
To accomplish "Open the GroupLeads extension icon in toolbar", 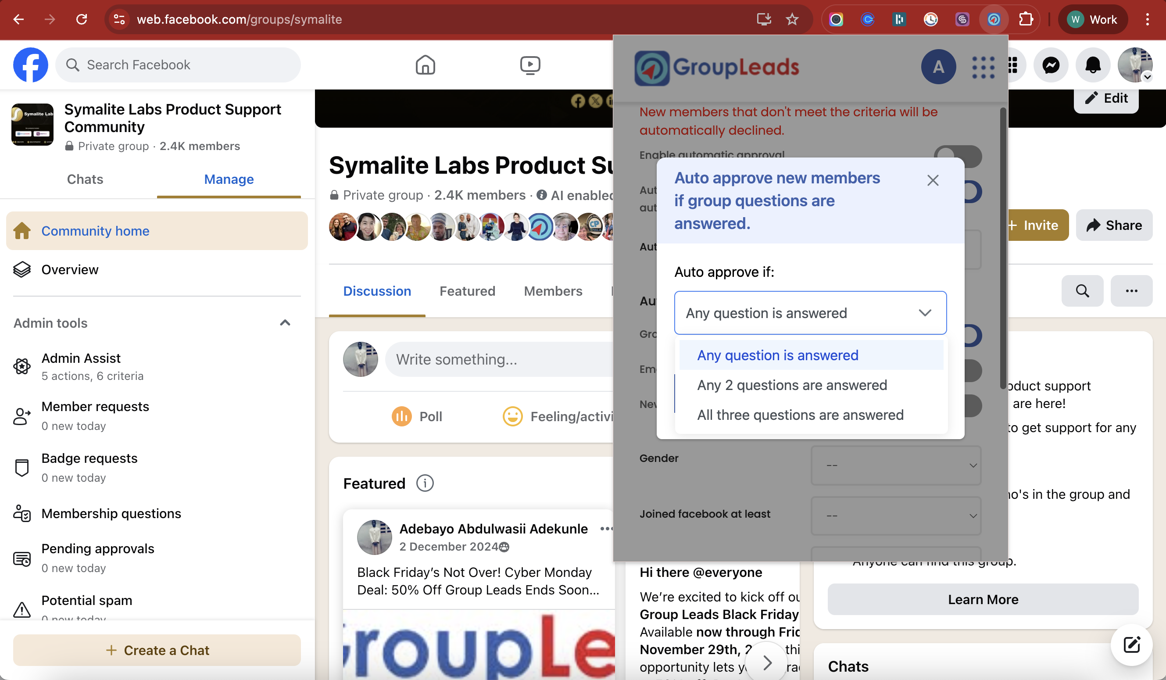I will point(994,19).
